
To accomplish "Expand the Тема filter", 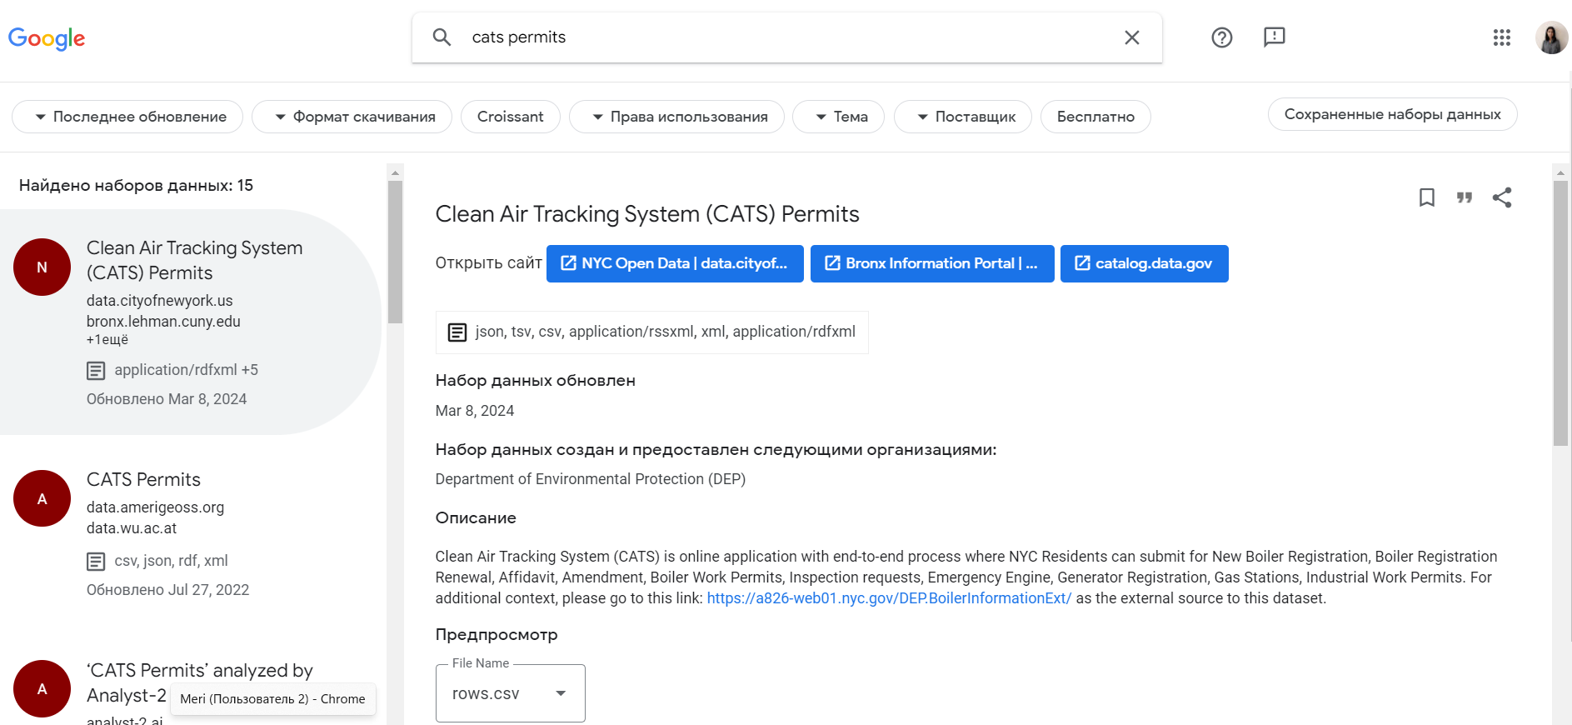I will (838, 117).
